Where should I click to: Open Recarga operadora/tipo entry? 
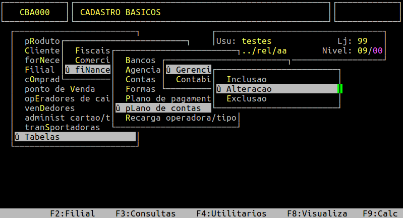pos(180,118)
